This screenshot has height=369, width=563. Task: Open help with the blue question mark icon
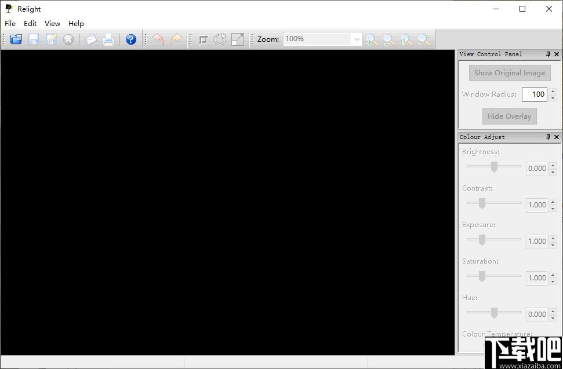[131, 39]
